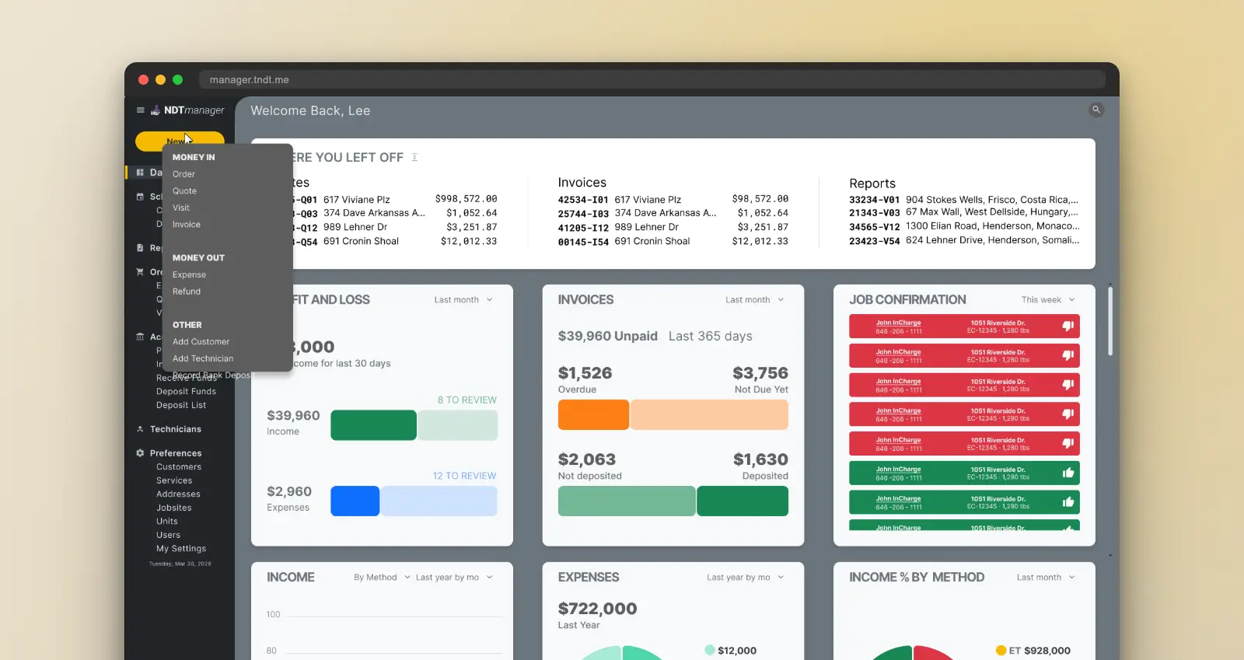Click the Accounting bank icon in sidebar
Screen dimensions: 1244x660
(140, 337)
